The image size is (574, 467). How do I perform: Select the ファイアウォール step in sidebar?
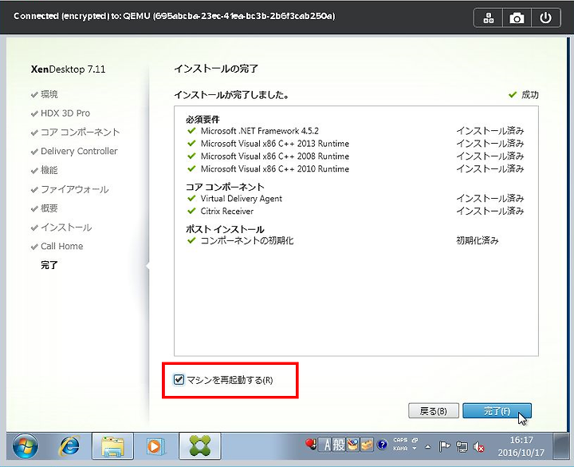coord(74,189)
